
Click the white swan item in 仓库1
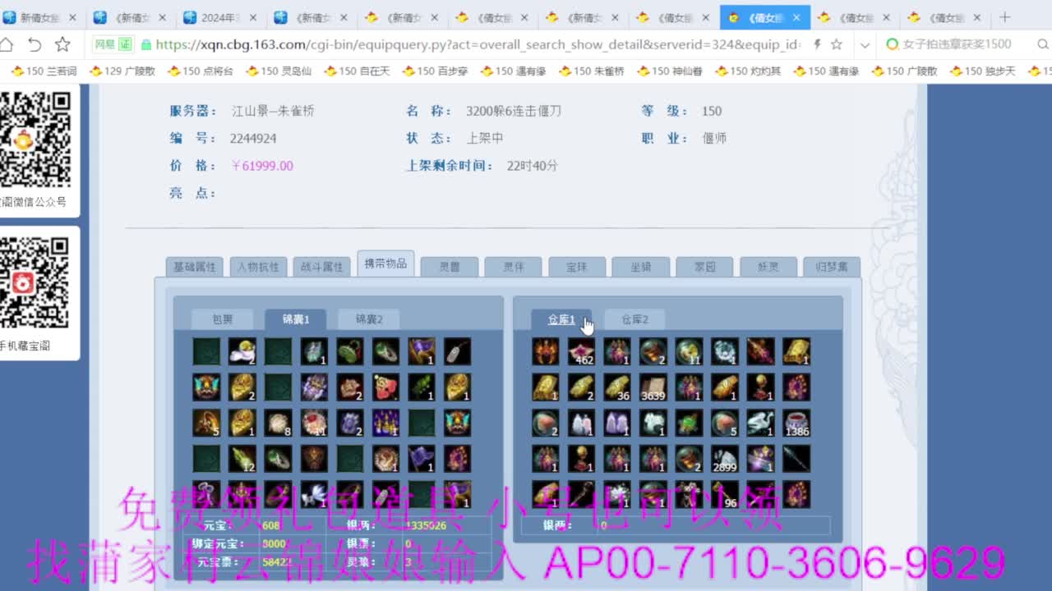tap(761, 424)
